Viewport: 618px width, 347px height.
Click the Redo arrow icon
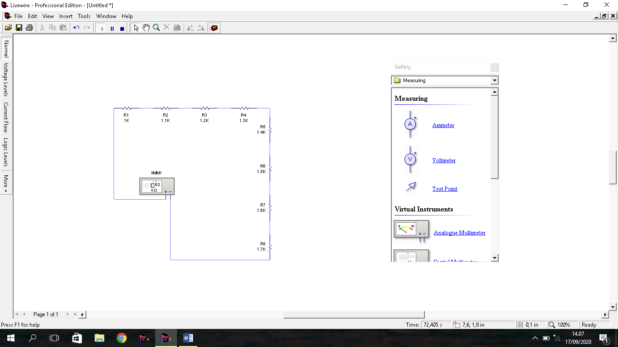coord(87,28)
